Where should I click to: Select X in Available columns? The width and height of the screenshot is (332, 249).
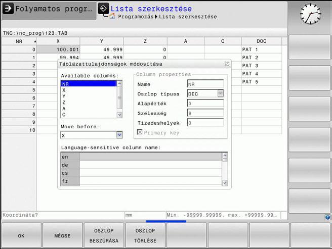pyautogui.click(x=89, y=90)
